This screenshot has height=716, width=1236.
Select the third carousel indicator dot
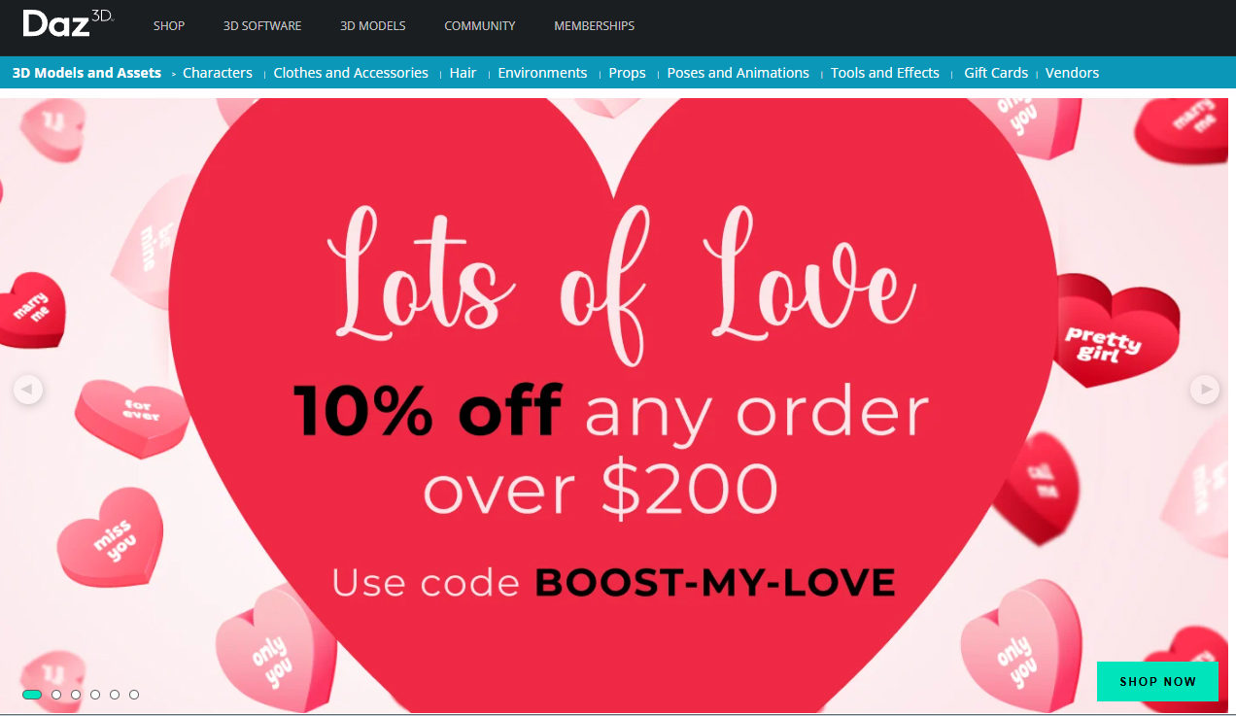pos(76,695)
